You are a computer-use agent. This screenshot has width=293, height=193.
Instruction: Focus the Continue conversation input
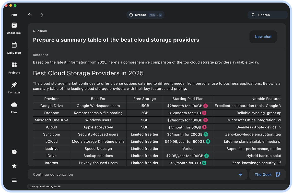tap(133, 175)
